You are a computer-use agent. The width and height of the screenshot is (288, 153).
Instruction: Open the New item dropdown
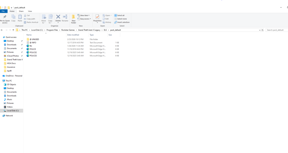(x=84, y=16)
